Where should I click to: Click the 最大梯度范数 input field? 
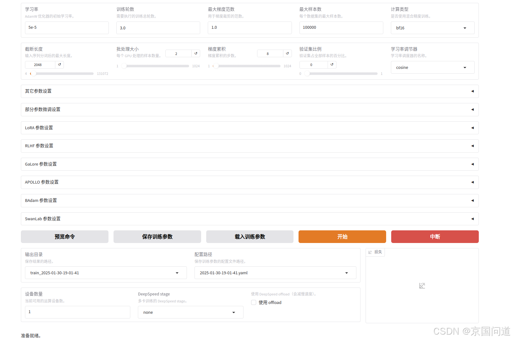pos(250,28)
